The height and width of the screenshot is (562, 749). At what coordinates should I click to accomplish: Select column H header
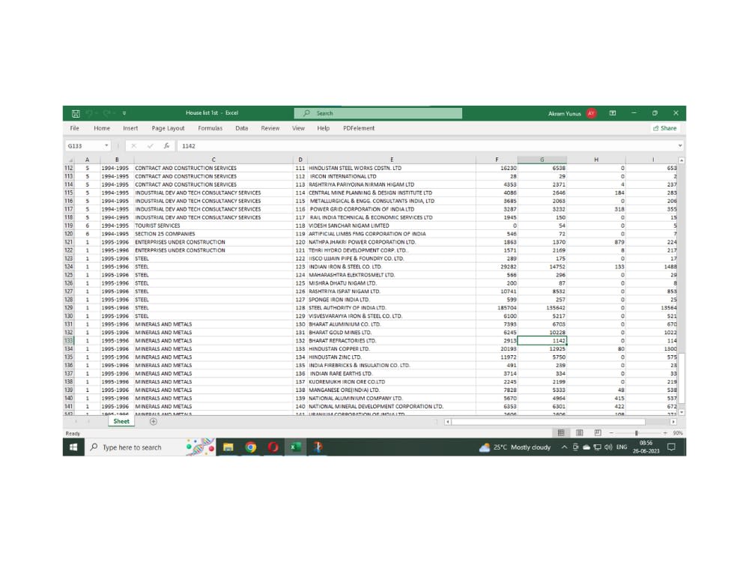(596, 160)
